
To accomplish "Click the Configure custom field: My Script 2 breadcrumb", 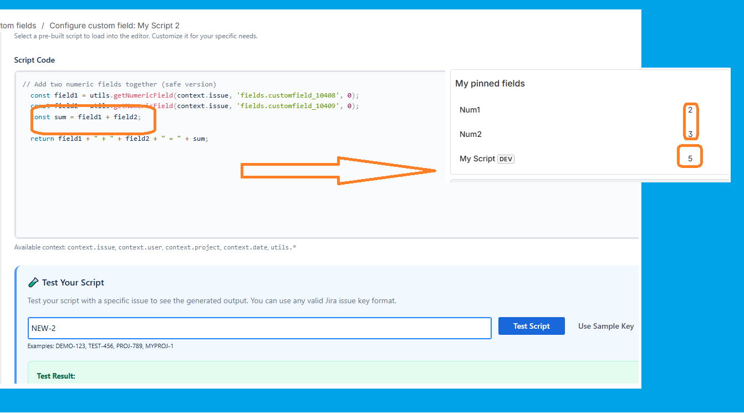I will (114, 26).
